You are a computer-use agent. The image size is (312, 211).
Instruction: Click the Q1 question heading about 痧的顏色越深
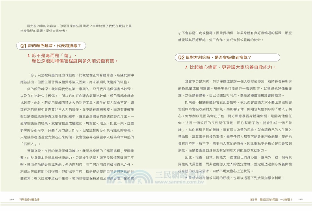51,46
